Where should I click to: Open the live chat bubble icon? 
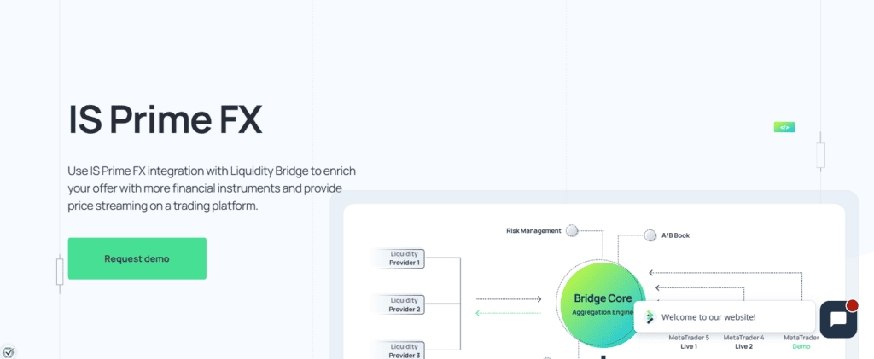(x=838, y=320)
